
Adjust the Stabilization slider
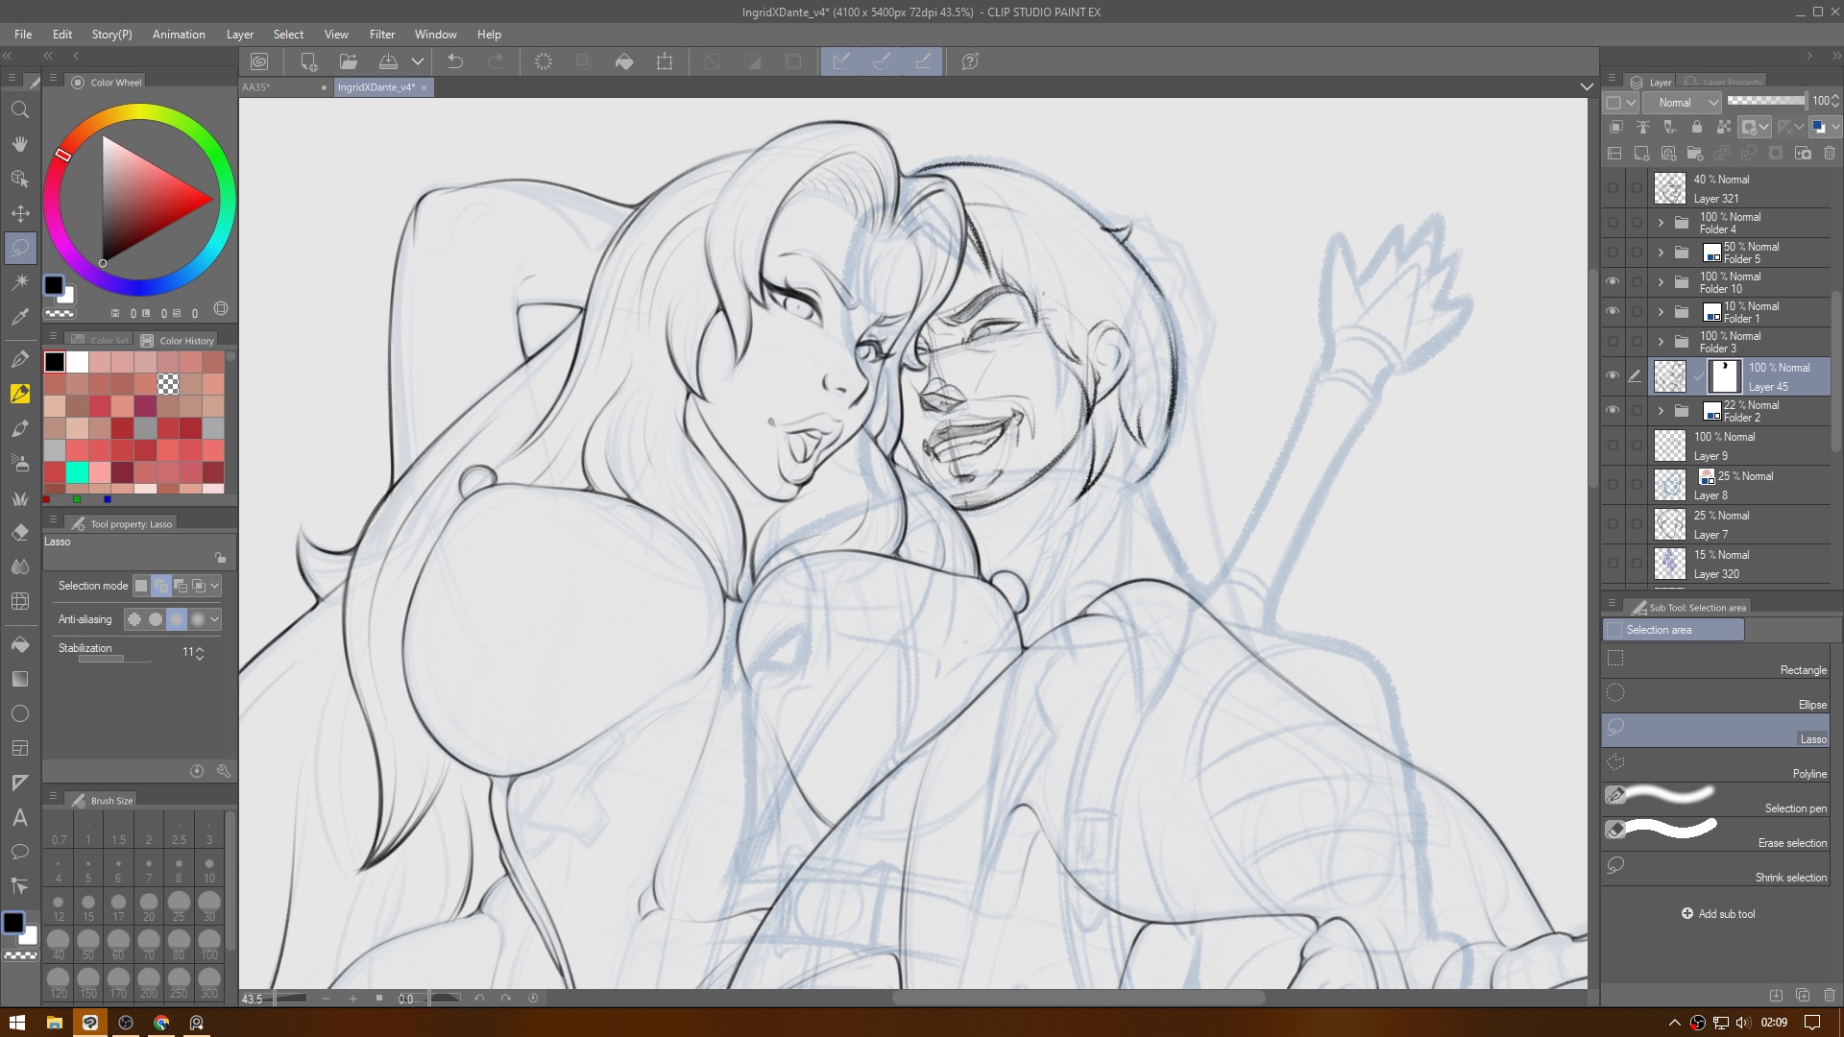coord(115,659)
